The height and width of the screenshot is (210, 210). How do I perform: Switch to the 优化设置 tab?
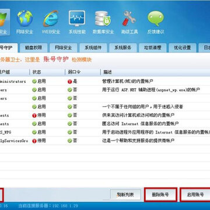coord(182,48)
